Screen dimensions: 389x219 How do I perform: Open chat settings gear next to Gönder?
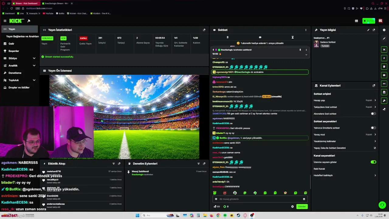pos(292,207)
